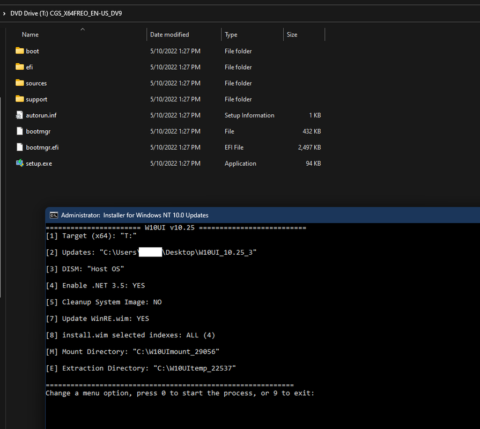Click the [3] DISM Host OS line
Viewport: 480px width, 429px height.
click(85, 269)
